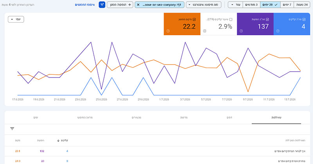Screen dimensions: 313x164
Task: Click the 2.9% CTR value
Action: pos(225,26)
